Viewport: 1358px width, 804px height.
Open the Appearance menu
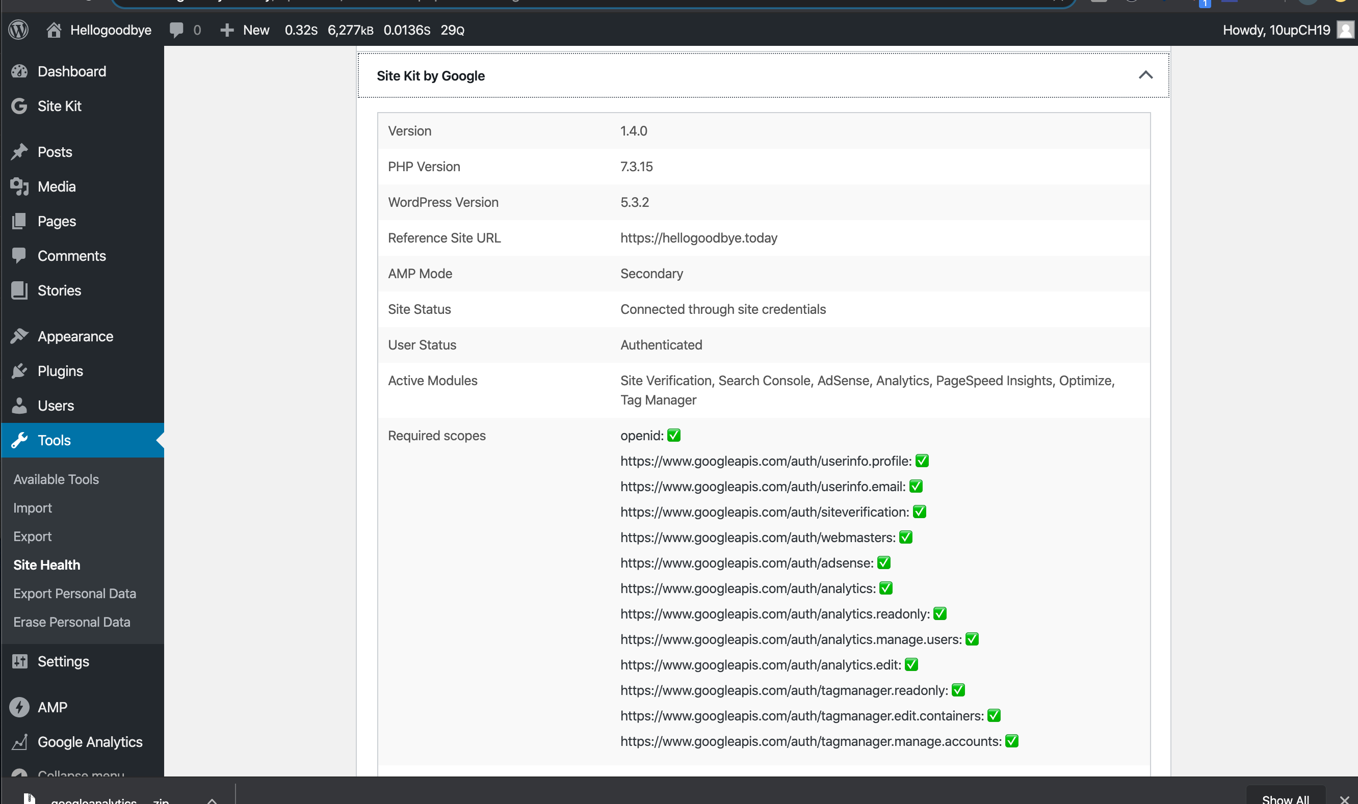pyautogui.click(x=76, y=336)
